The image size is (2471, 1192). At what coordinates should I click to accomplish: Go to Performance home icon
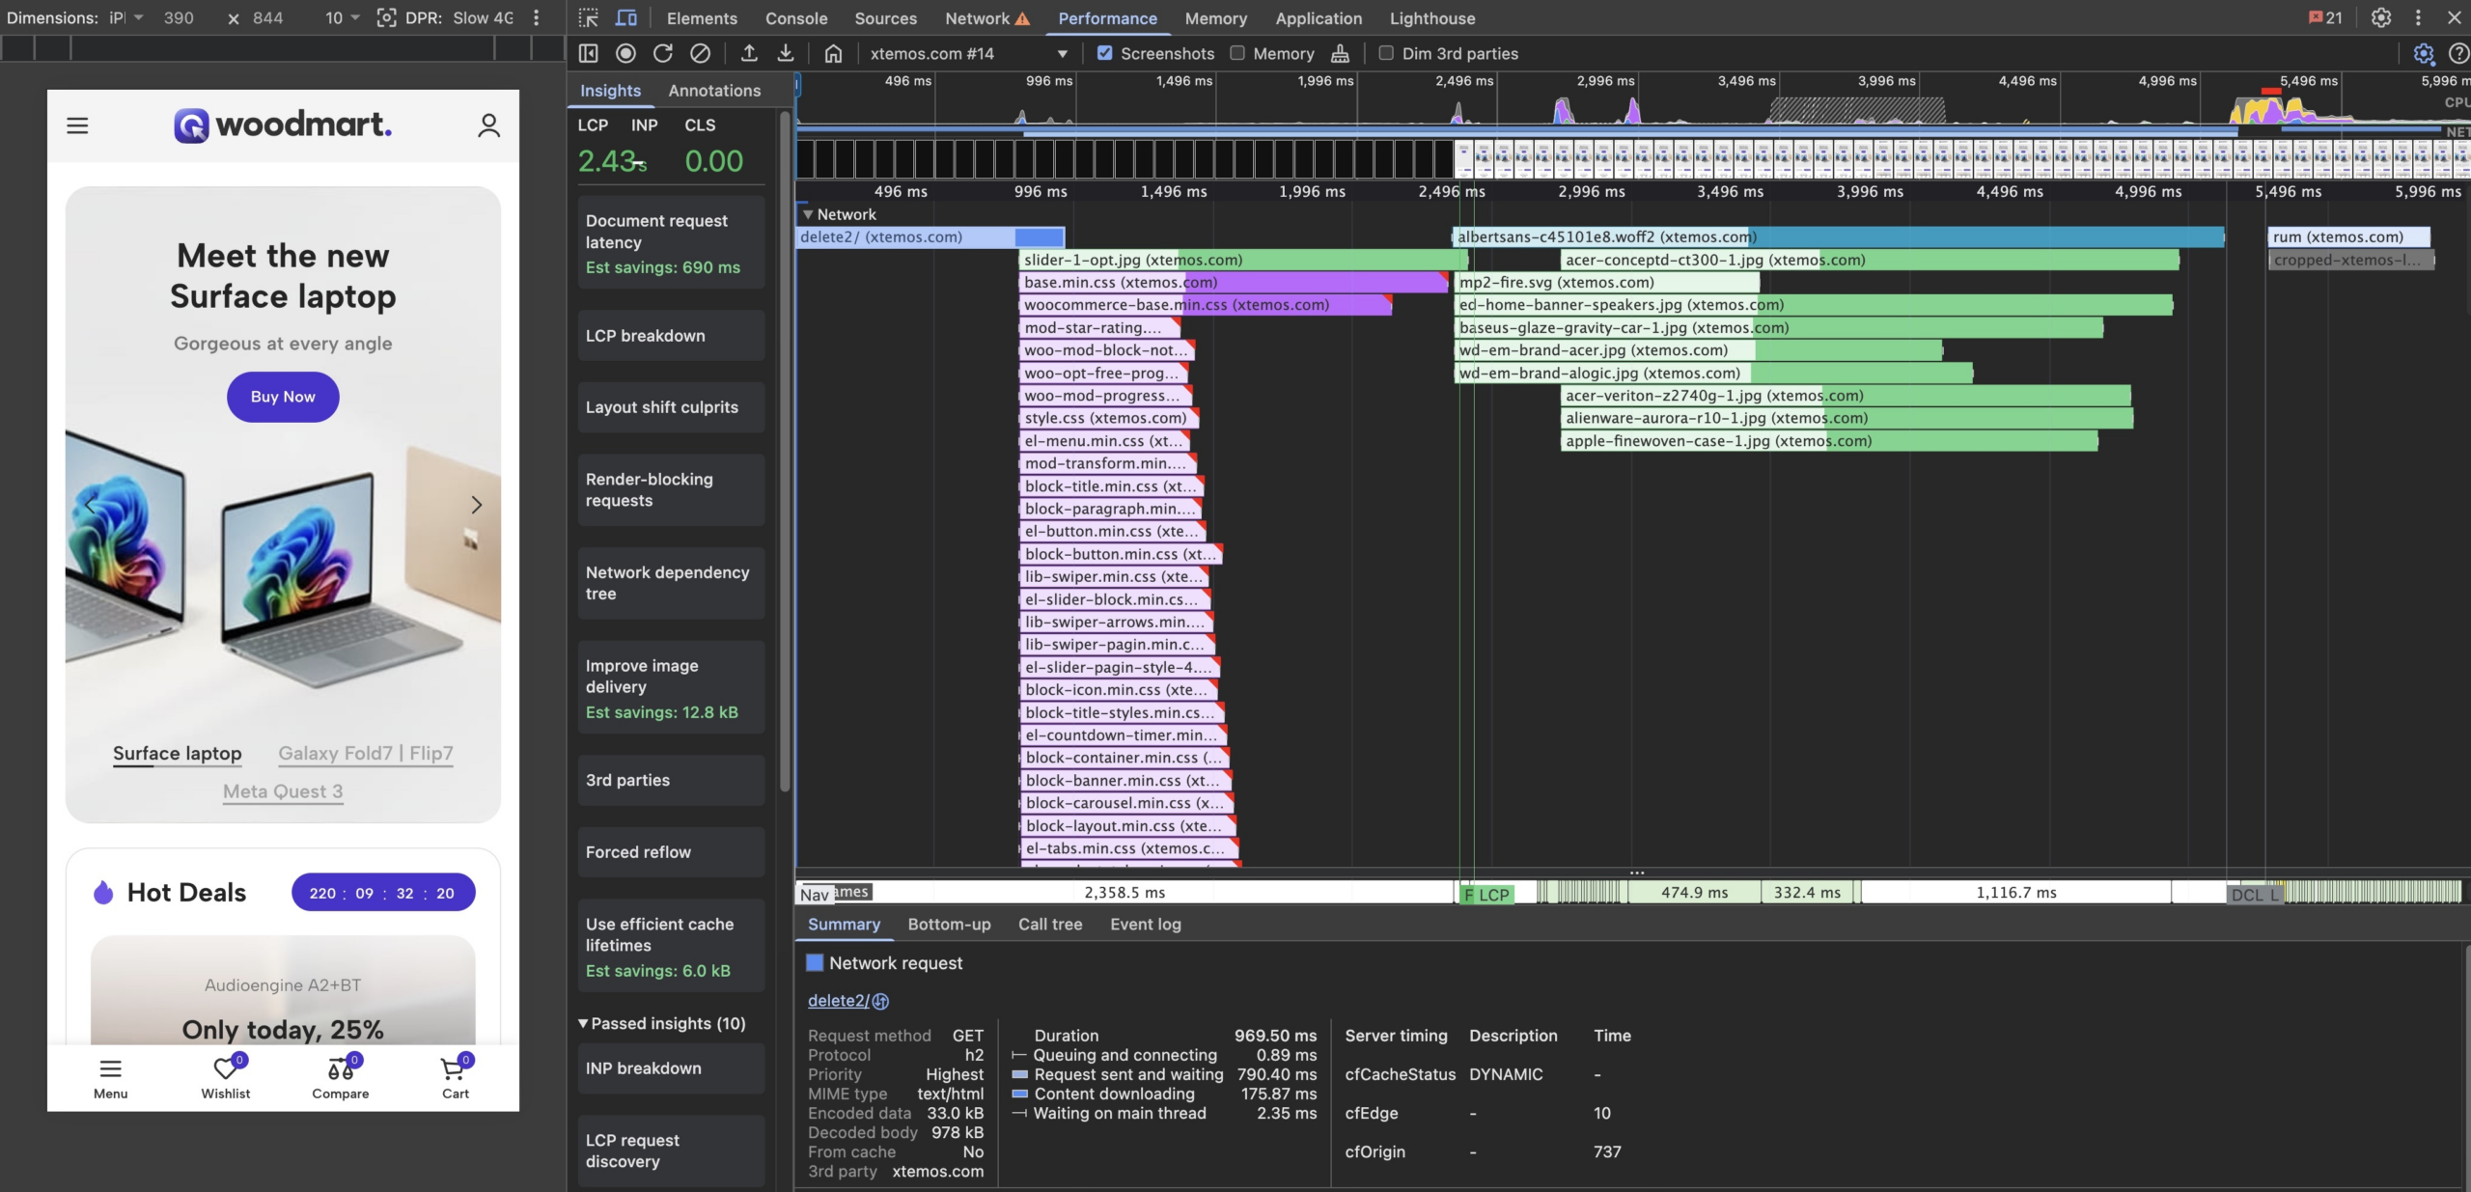(x=833, y=54)
